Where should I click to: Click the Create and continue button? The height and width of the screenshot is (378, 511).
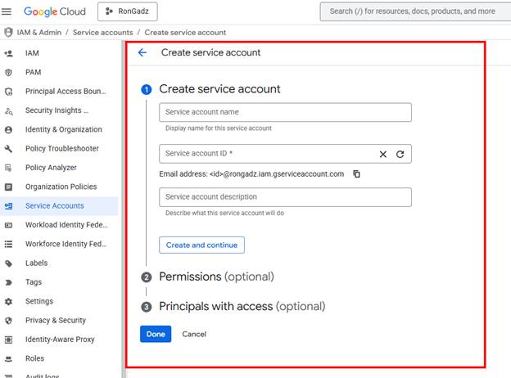pos(201,245)
